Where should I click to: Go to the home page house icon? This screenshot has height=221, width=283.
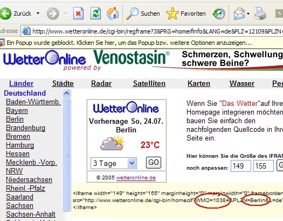pos(113,14)
